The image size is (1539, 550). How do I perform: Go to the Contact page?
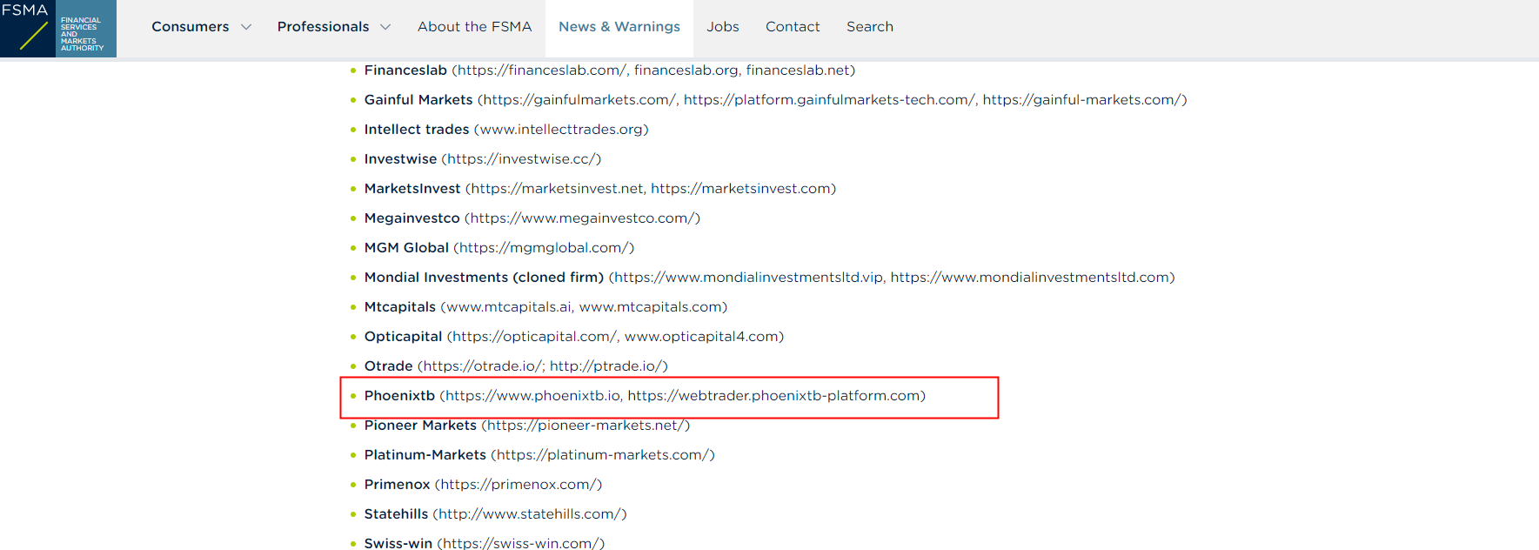tap(792, 27)
